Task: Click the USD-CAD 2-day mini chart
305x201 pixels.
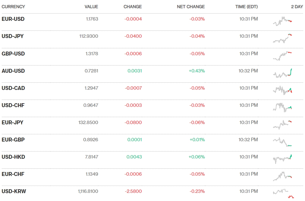Action: point(282,90)
